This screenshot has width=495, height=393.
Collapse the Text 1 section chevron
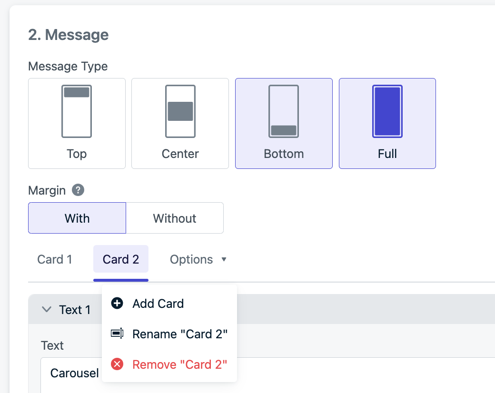click(47, 309)
